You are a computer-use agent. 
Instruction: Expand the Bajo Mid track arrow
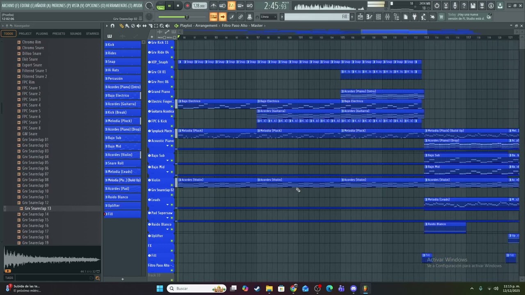coord(167,172)
